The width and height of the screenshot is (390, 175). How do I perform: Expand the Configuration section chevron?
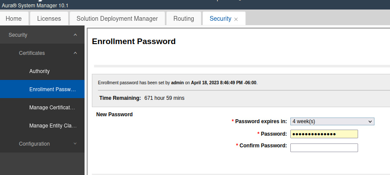click(x=75, y=144)
